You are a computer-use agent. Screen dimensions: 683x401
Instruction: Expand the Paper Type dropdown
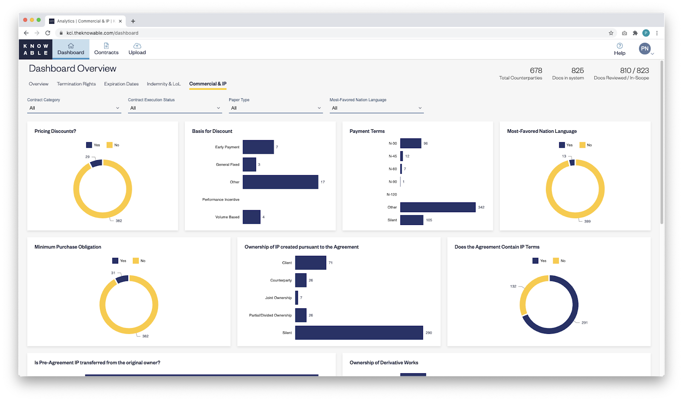coord(276,108)
